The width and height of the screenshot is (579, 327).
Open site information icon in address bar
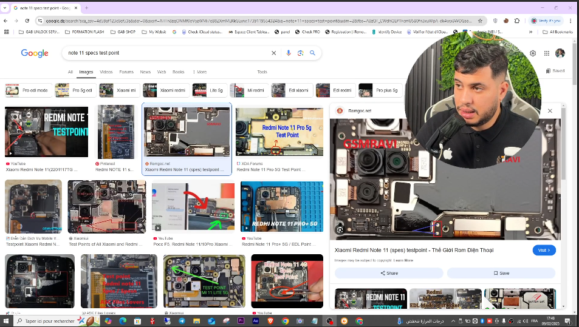pyautogui.click(x=40, y=21)
